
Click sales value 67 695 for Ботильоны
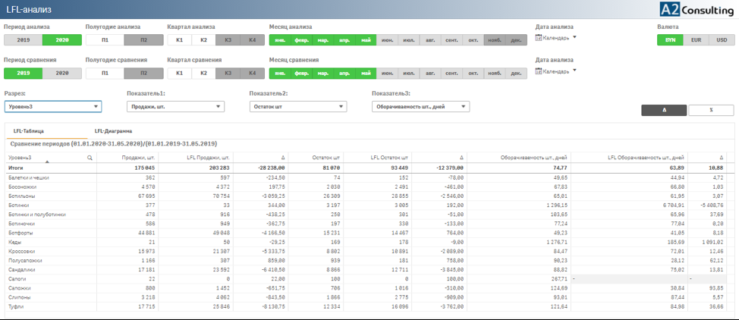point(148,196)
